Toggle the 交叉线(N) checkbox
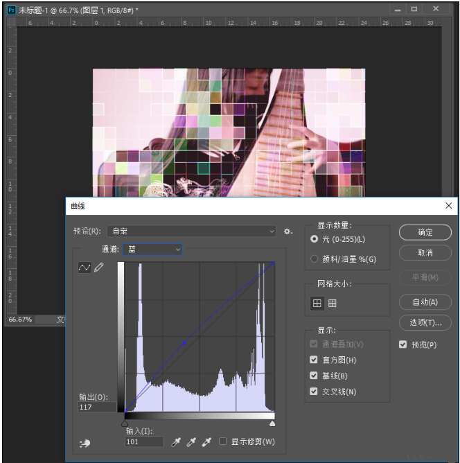The width and height of the screenshot is (460, 463). [x=314, y=392]
